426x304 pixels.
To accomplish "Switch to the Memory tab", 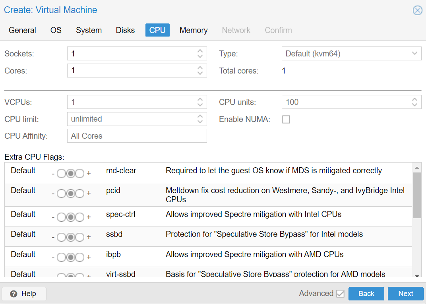I will pos(194,30).
